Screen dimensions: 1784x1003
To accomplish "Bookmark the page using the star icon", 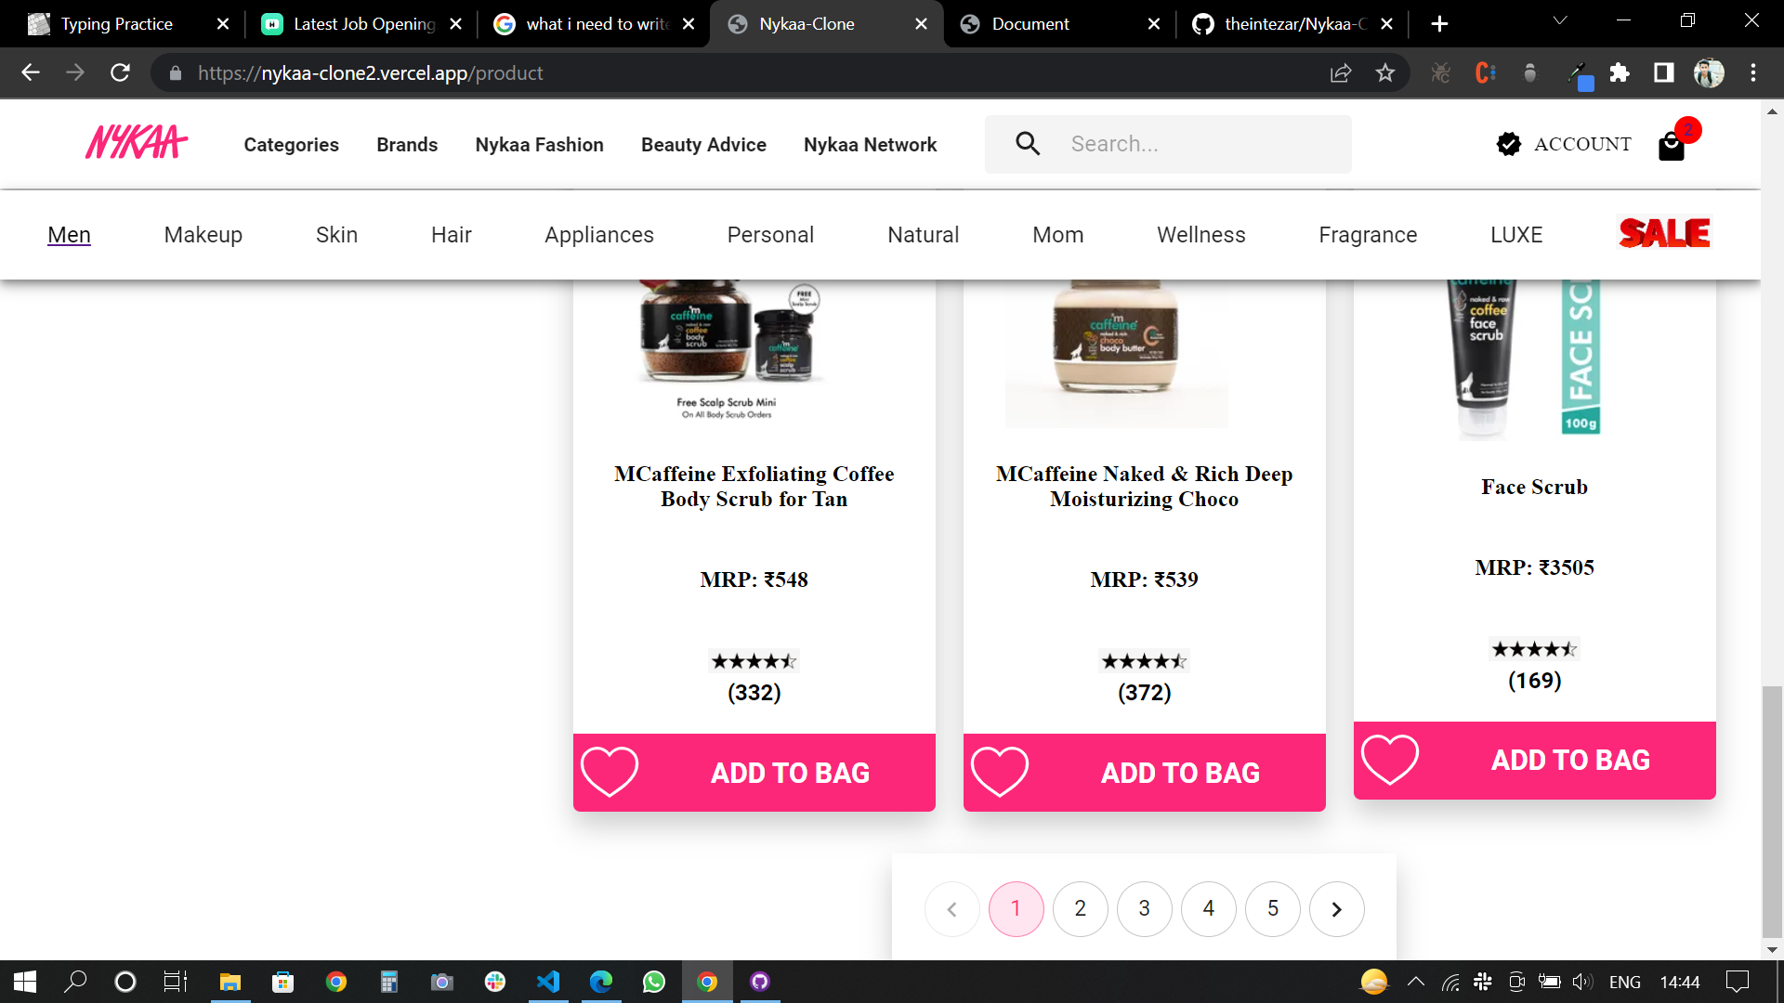I will click(1384, 72).
